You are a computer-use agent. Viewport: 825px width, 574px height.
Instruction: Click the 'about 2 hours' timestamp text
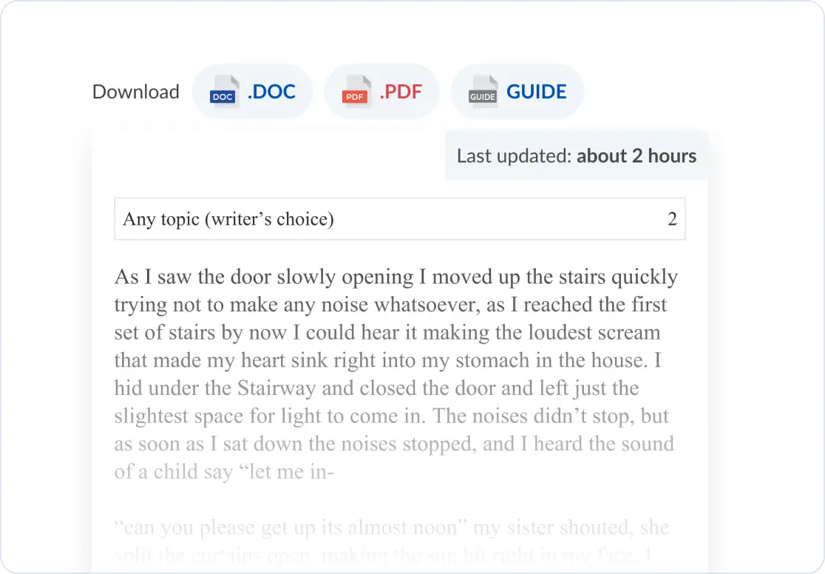(x=636, y=156)
